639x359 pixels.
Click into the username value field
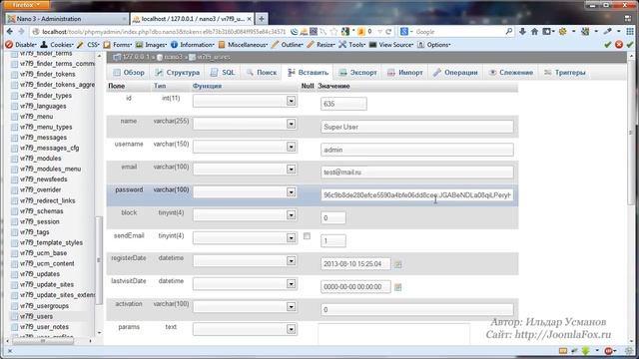click(417, 150)
